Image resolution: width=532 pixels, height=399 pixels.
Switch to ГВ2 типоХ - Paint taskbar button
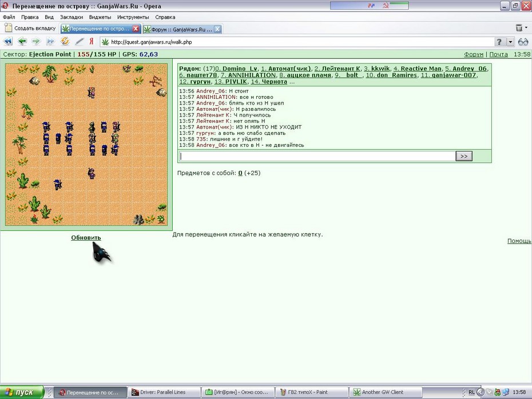[311, 392]
